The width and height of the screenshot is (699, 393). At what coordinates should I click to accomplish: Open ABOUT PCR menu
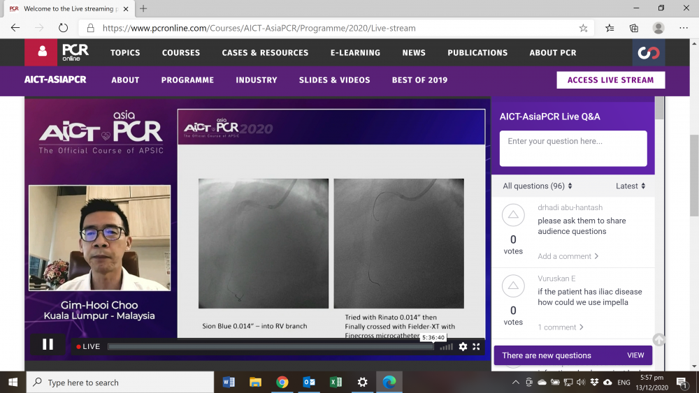click(553, 52)
